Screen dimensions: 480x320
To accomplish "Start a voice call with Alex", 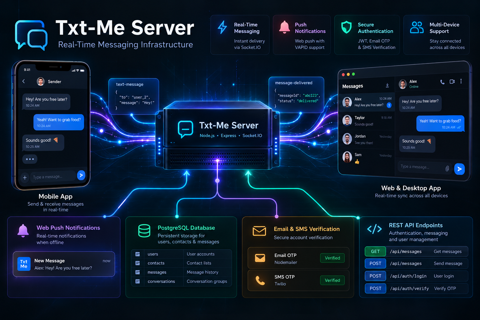I will [x=442, y=82].
